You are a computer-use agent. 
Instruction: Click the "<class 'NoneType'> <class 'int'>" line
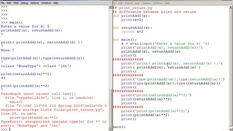(36, 66)
